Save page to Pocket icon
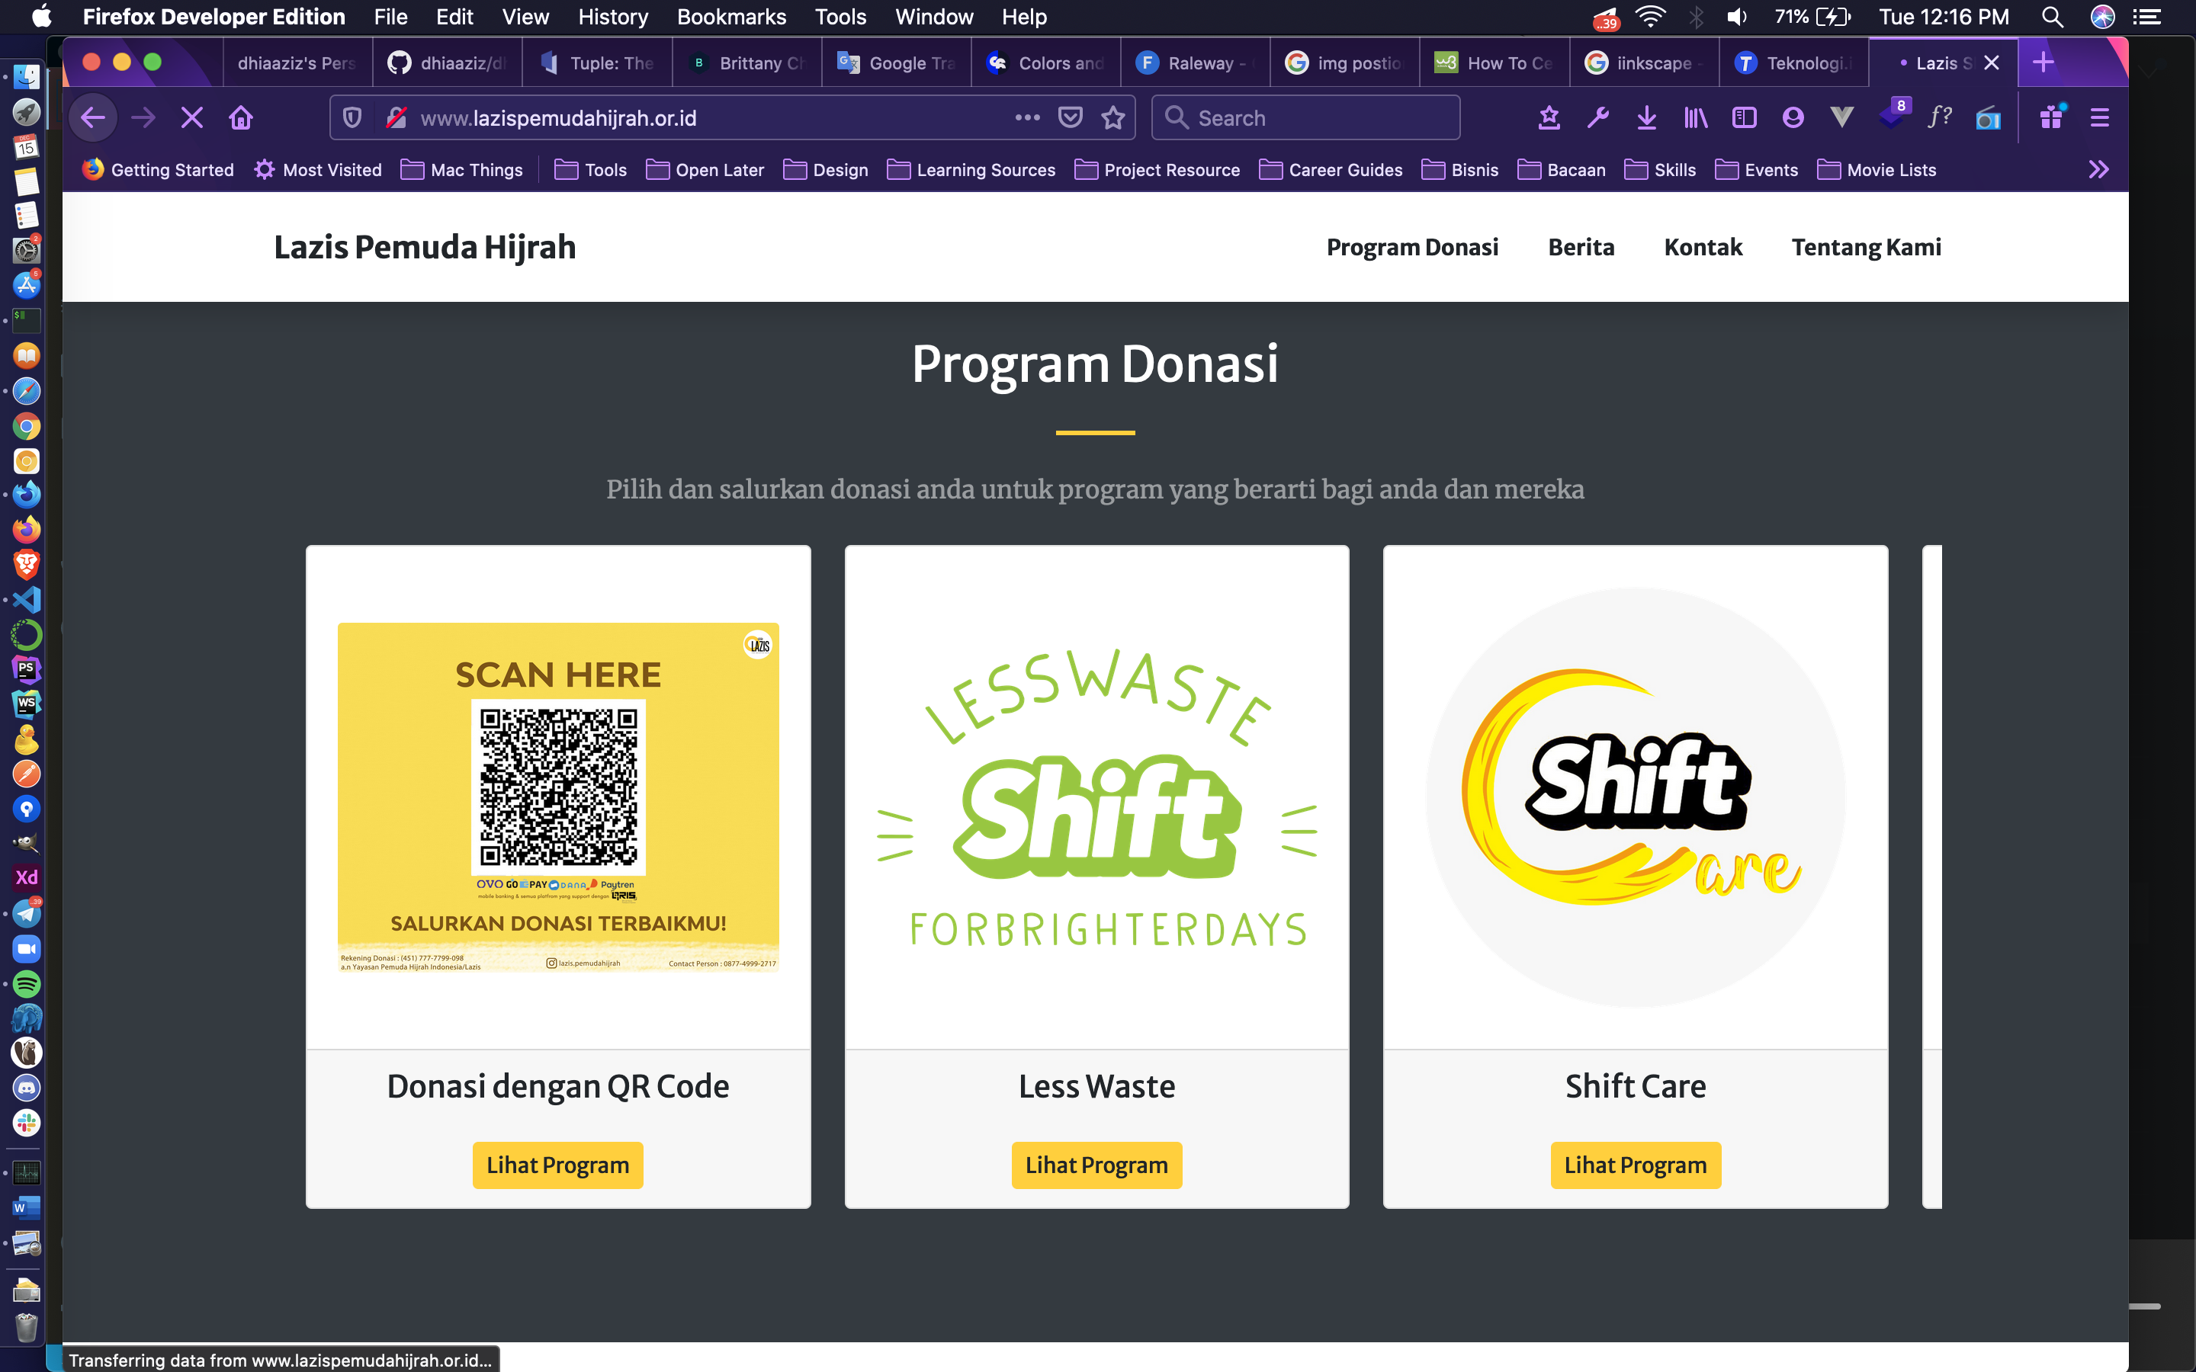 (x=1071, y=118)
